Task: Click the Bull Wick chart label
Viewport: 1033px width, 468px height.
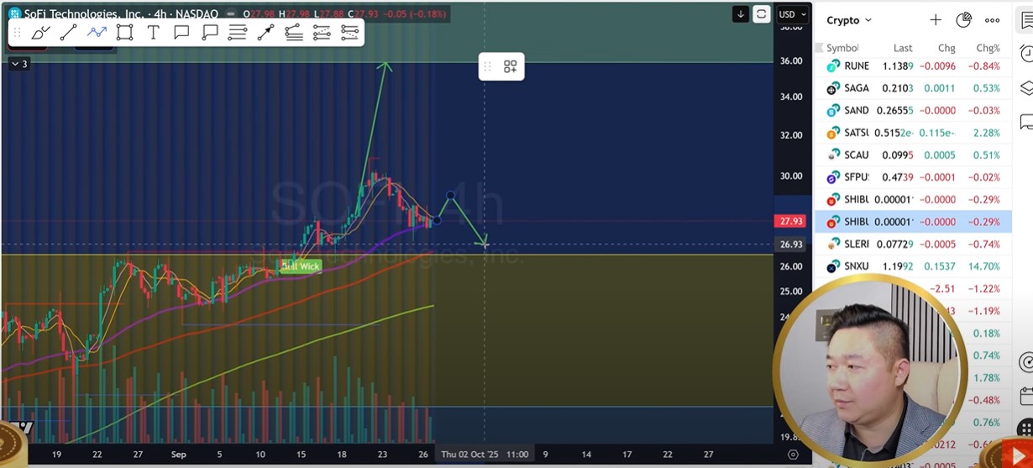Action: click(301, 266)
